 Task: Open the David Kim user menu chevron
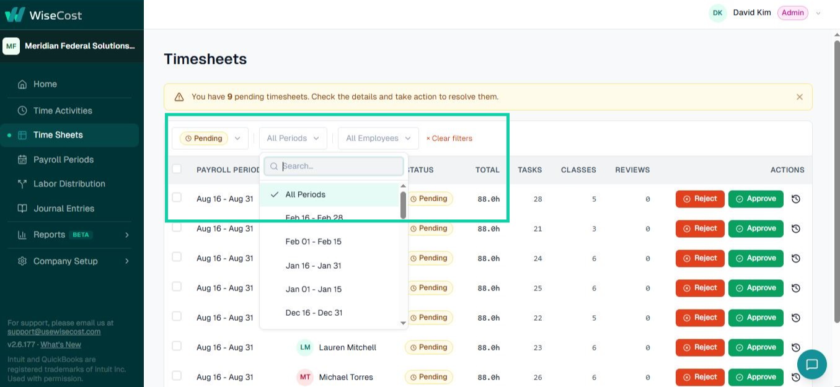click(818, 13)
